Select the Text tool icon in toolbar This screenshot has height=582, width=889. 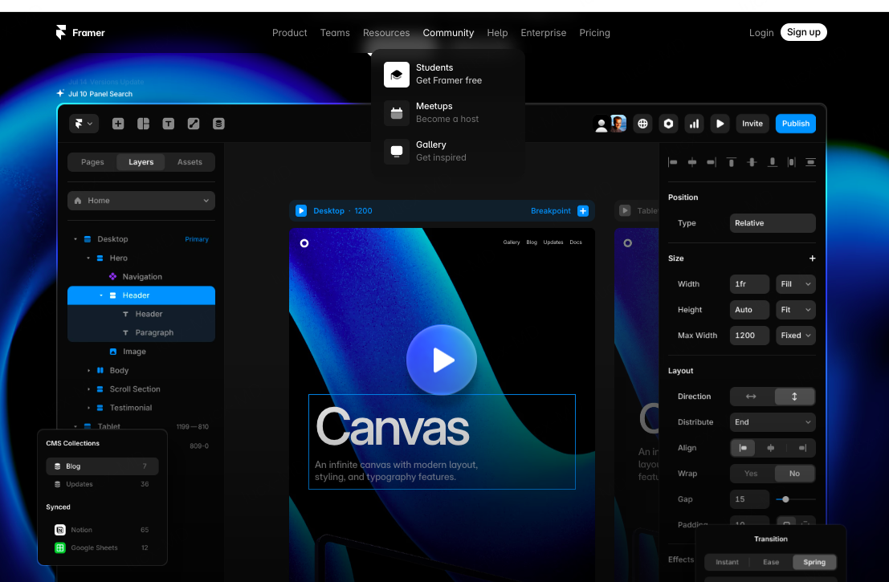[169, 124]
